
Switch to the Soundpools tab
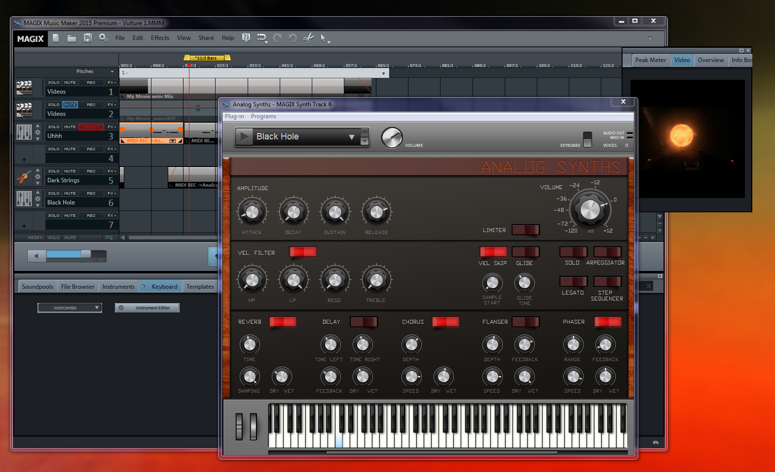click(37, 287)
